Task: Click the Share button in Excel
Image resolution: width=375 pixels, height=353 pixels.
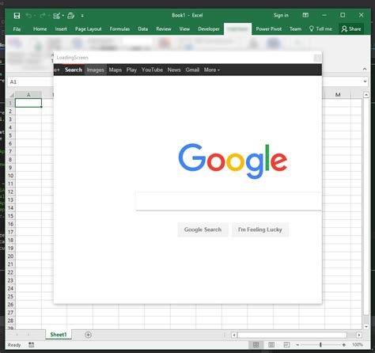Action: pyautogui.click(x=351, y=28)
